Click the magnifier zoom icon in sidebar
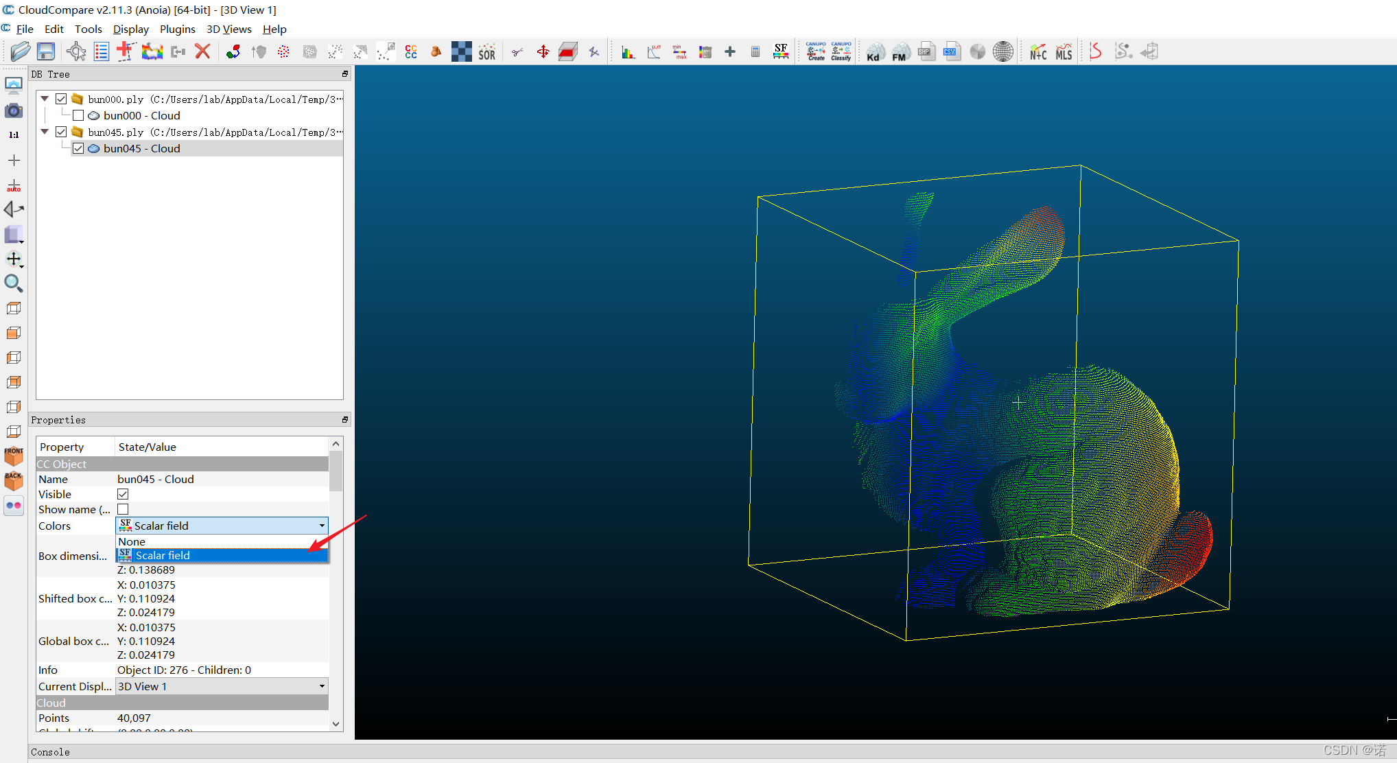The width and height of the screenshot is (1397, 763). click(x=13, y=283)
